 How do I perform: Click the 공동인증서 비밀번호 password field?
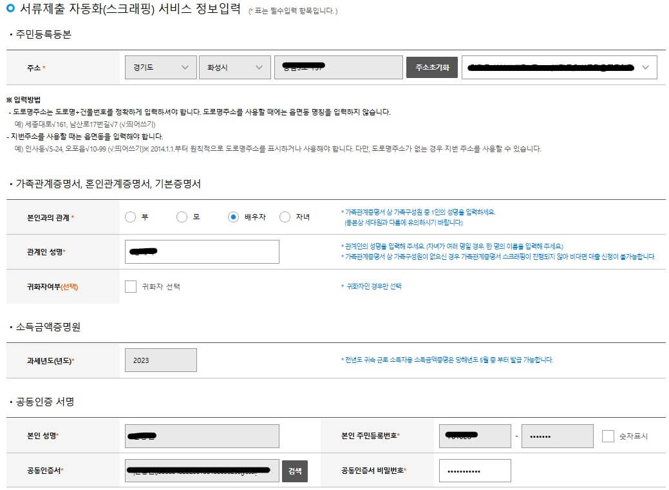(x=475, y=471)
